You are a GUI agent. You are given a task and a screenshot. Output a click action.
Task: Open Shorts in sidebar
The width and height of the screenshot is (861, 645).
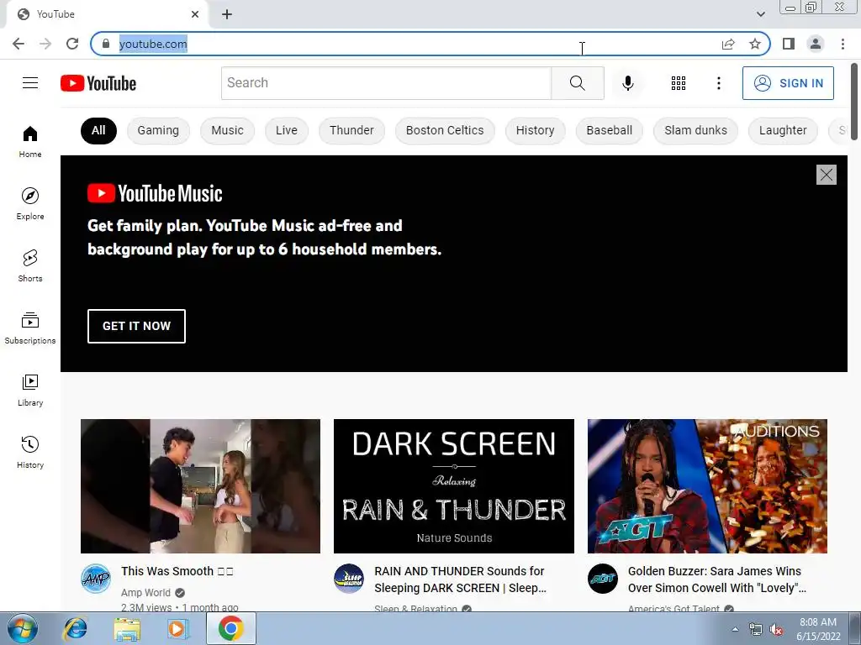(30, 265)
